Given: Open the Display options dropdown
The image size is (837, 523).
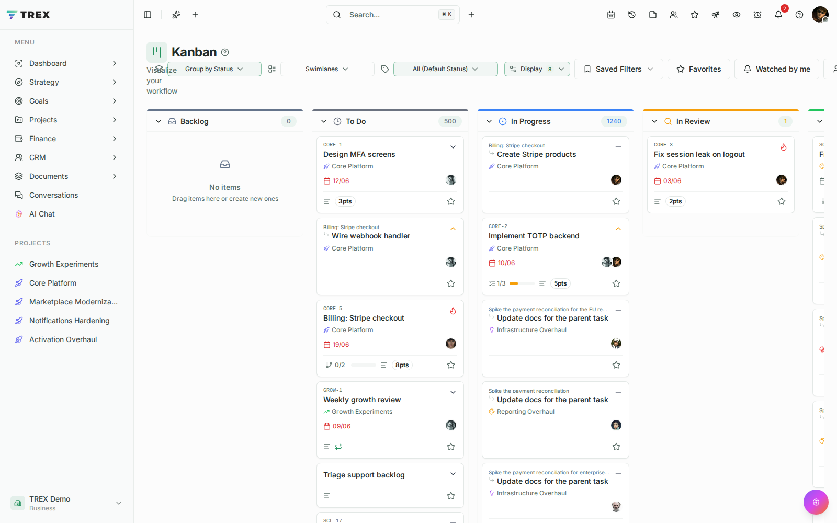Looking at the screenshot, I should [x=537, y=69].
